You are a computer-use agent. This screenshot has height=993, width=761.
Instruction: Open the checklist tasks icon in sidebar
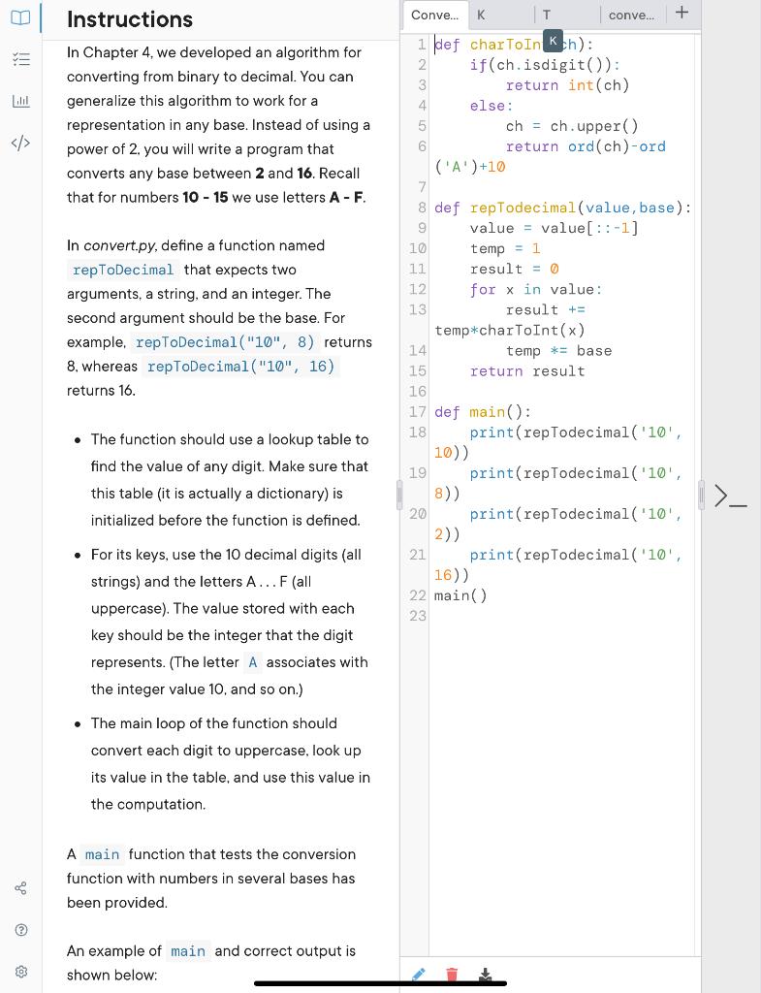pyautogui.click(x=21, y=59)
